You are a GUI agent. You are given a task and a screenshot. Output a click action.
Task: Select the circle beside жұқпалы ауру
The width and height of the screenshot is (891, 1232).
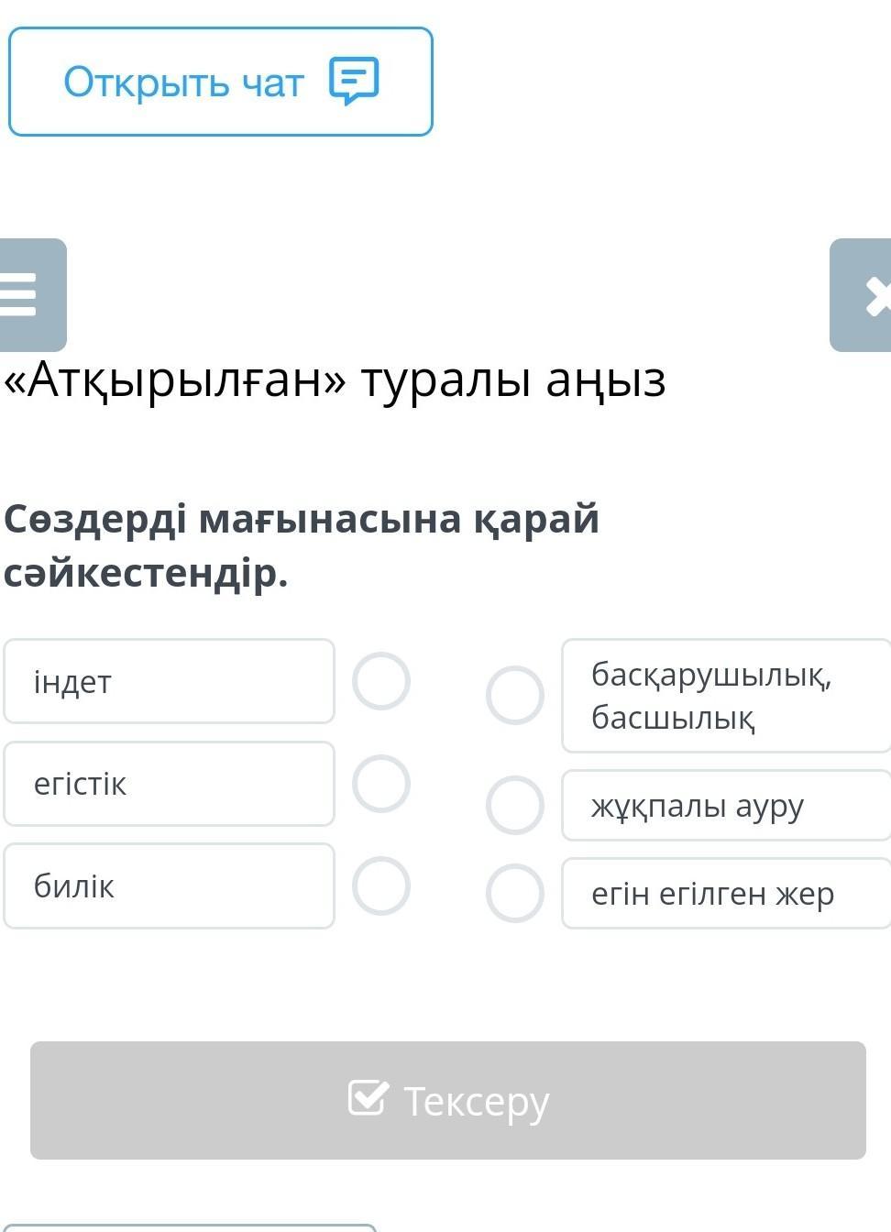point(515,806)
